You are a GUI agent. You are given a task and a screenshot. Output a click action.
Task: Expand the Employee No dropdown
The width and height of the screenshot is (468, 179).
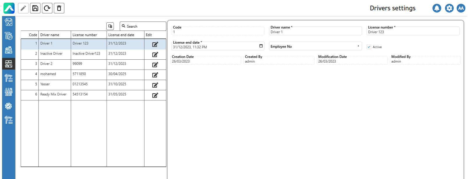(x=358, y=46)
